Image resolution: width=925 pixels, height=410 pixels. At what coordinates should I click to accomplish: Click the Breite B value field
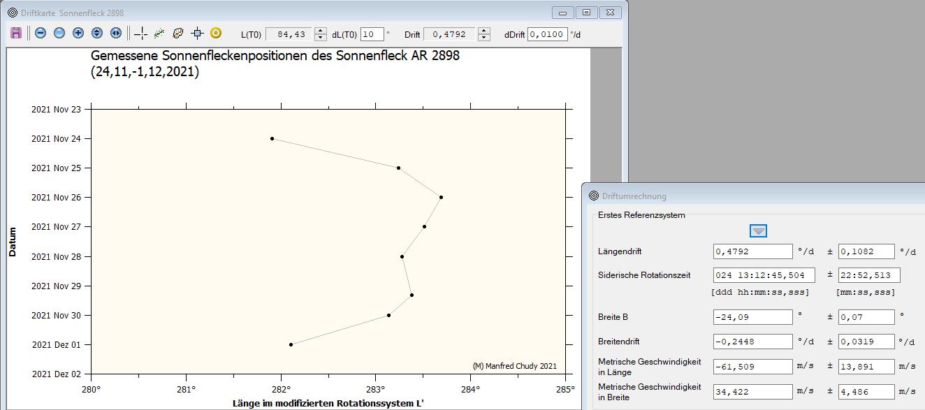[x=752, y=317]
